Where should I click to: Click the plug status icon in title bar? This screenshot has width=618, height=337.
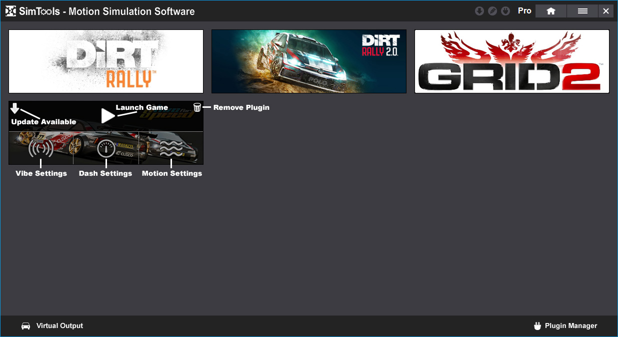pos(505,11)
